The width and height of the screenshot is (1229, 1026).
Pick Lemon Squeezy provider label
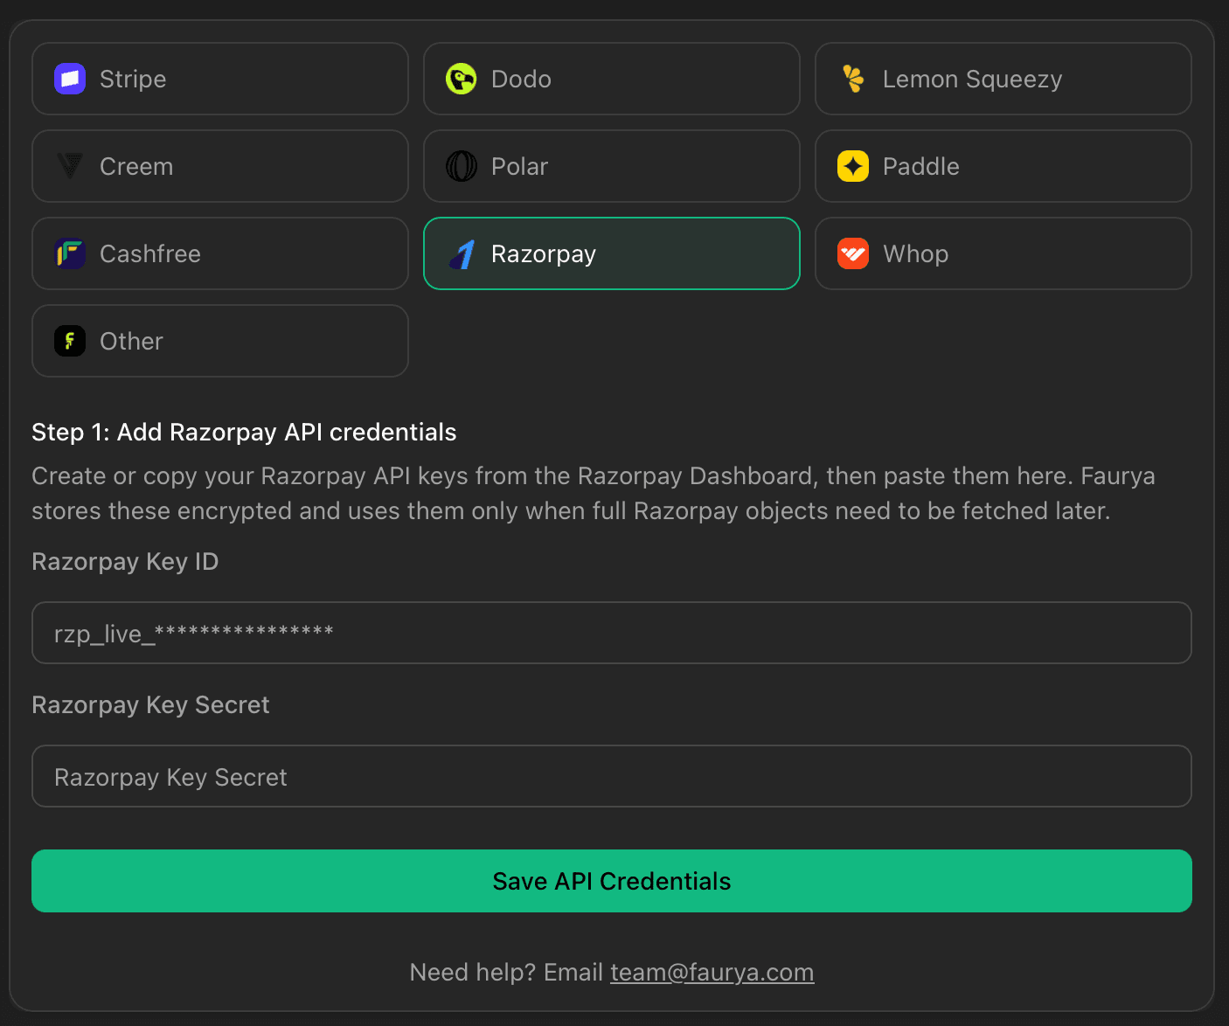tap(972, 80)
